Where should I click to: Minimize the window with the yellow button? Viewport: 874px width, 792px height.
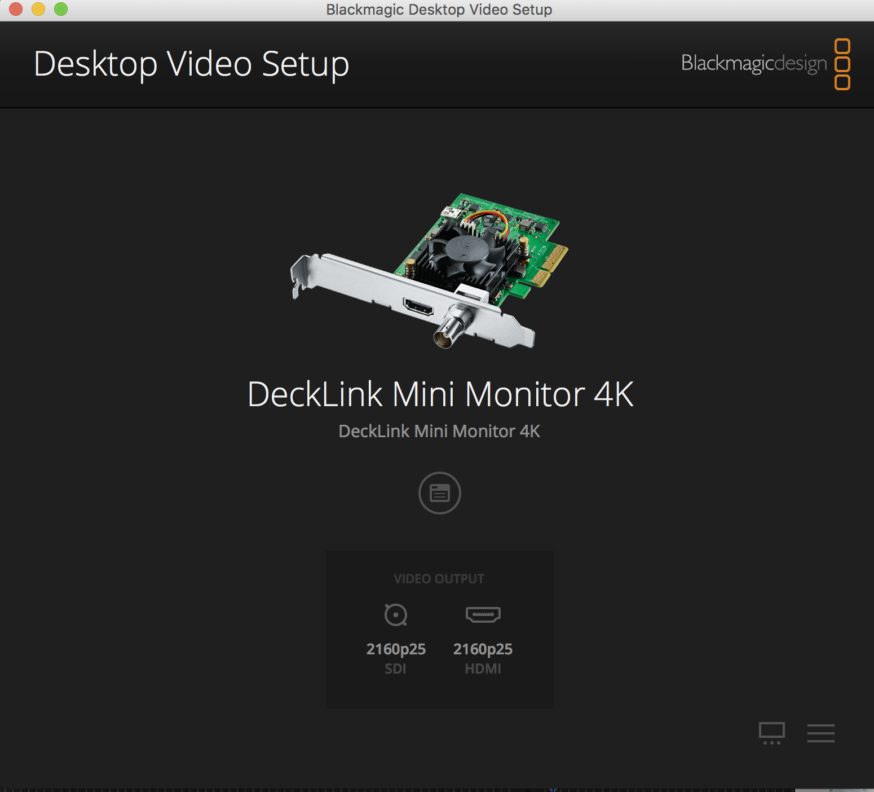pos(38,9)
